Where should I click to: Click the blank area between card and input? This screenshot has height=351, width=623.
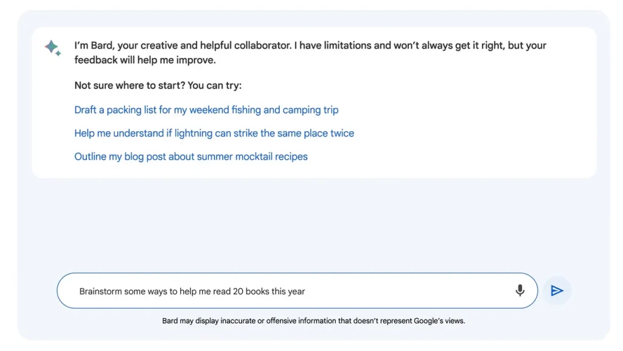[x=313, y=225]
